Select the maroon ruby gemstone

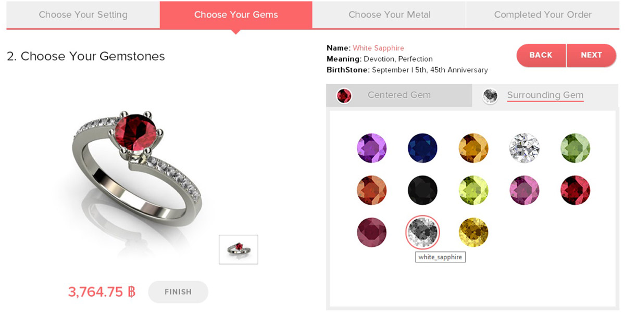tap(372, 232)
